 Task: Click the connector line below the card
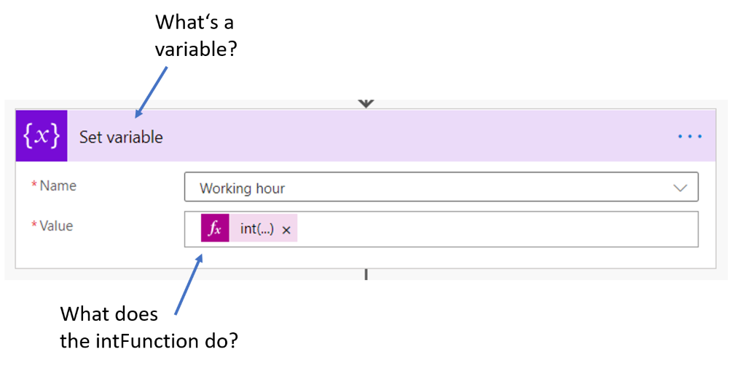pos(366,274)
